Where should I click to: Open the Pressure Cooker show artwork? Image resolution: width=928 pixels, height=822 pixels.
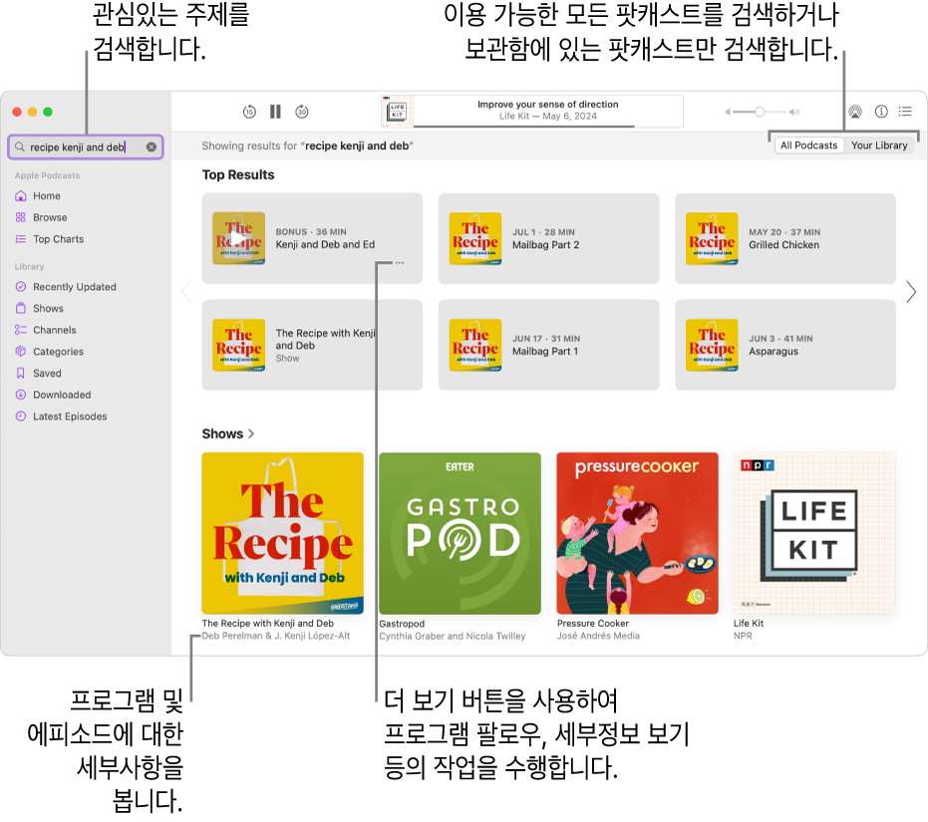coord(637,533)
